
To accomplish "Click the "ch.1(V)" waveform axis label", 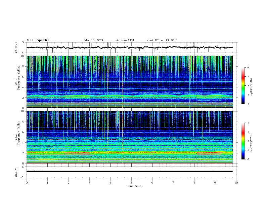I will coord(16,48).
